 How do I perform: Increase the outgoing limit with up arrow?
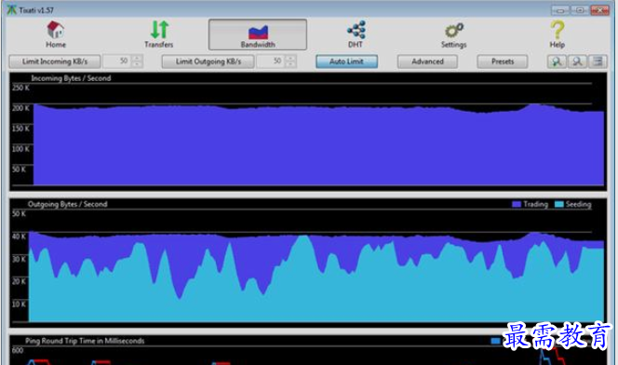tap(290, 59)
